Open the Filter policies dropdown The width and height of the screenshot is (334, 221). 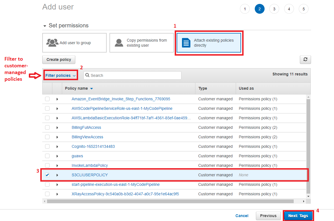click(x=60, y=75)
